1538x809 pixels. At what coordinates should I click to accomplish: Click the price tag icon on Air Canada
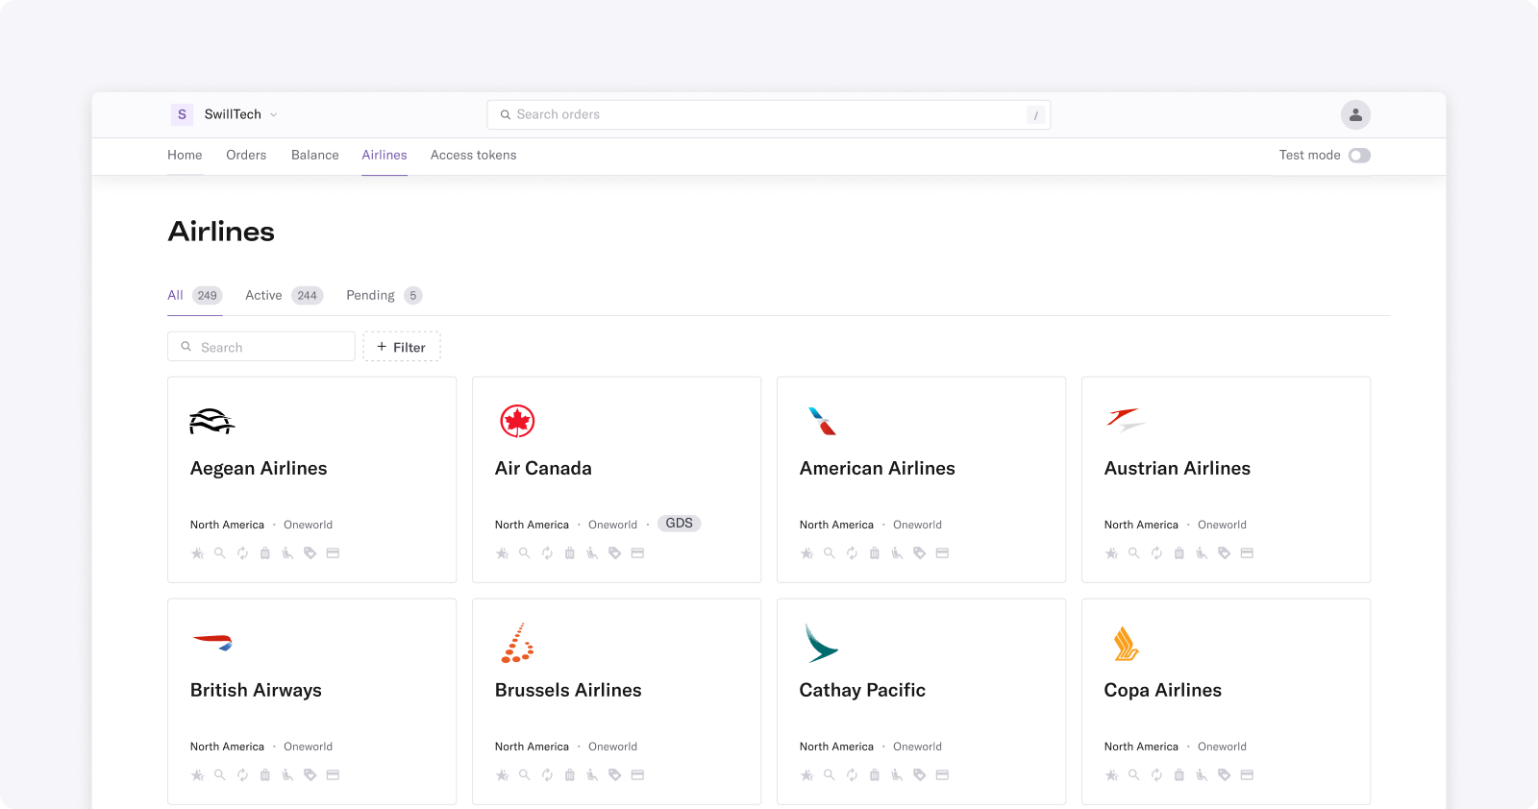click(x=614, y=553)
